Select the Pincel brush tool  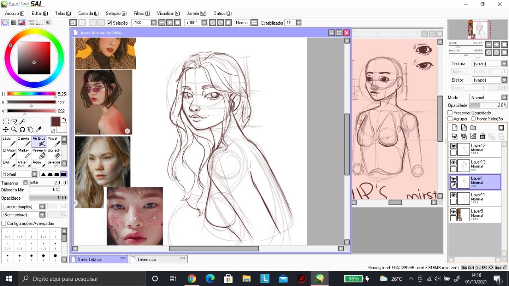(x=54, y=142)
